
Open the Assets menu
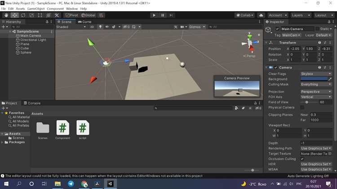(20, 9)
